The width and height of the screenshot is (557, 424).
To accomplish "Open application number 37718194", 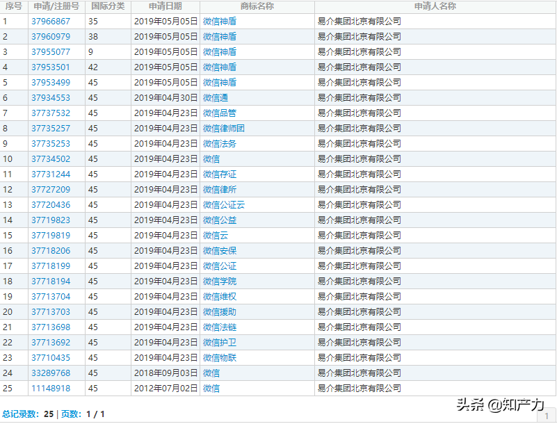I will (x=51, y=281).
